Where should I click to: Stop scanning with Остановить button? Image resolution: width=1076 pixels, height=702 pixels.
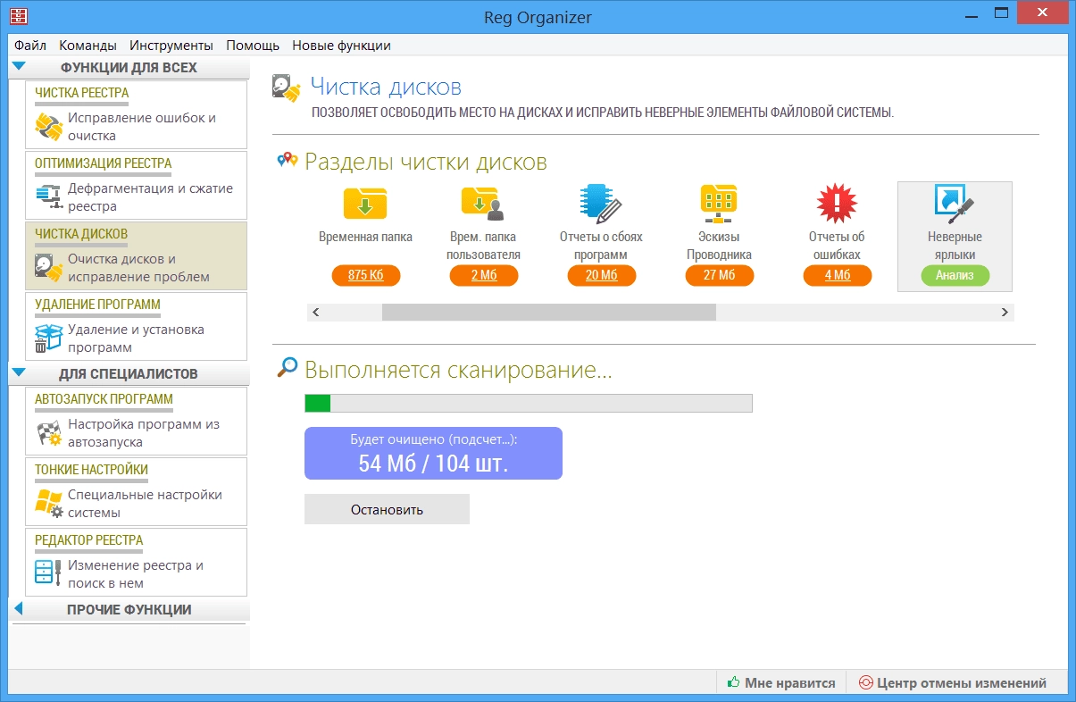(387, 509)
